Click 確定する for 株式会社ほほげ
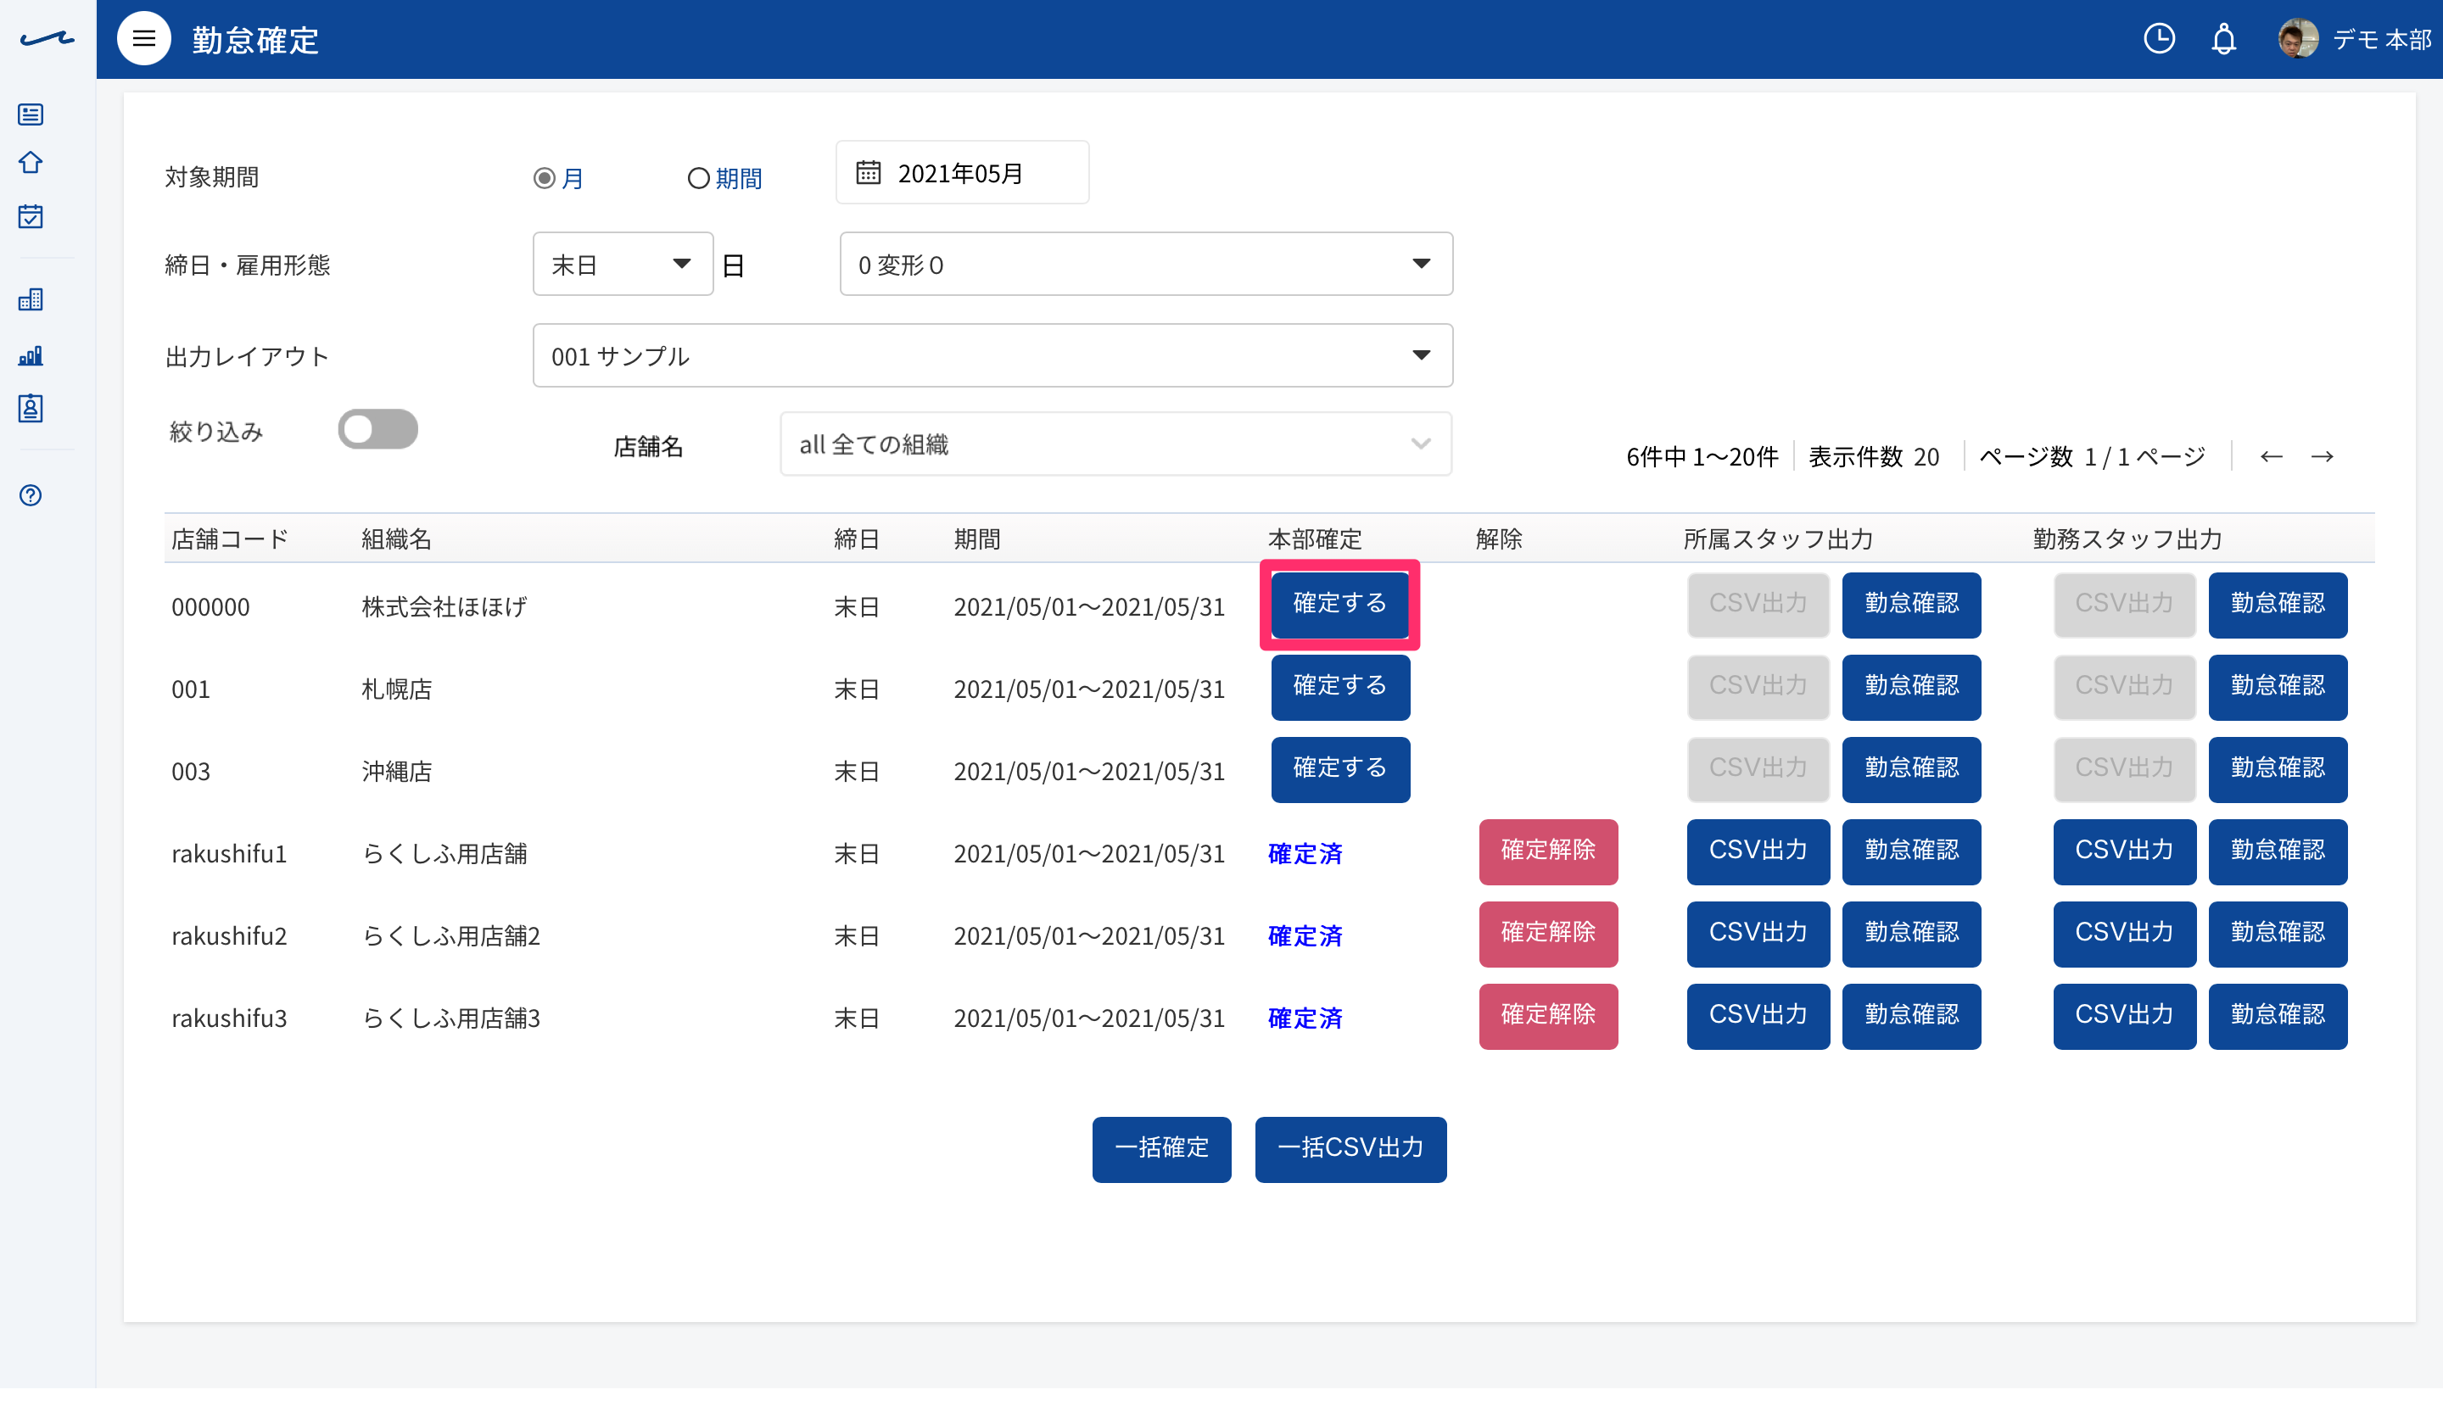This screenshot has width=2443, height=1423. click(1339, 605)
